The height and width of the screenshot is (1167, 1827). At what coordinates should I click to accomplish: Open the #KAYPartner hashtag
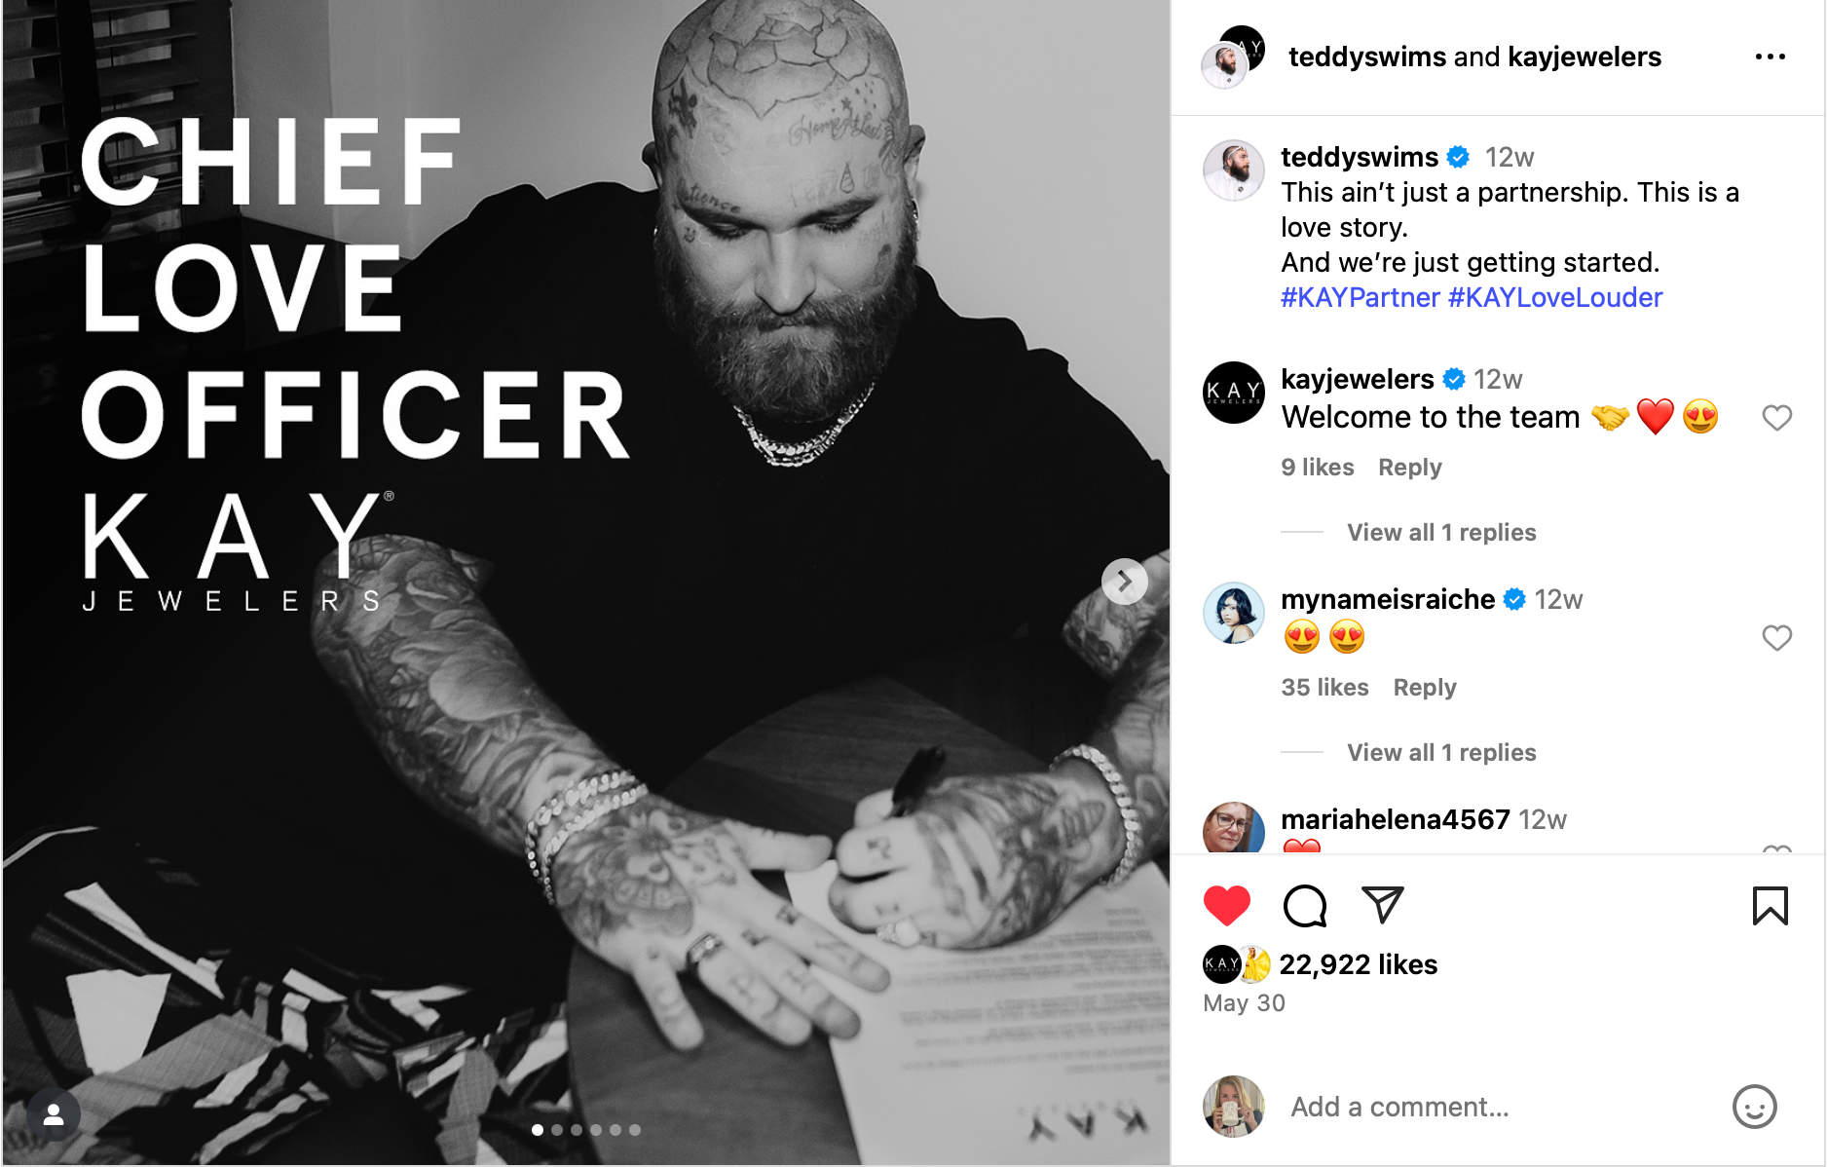pos(1360,297)
